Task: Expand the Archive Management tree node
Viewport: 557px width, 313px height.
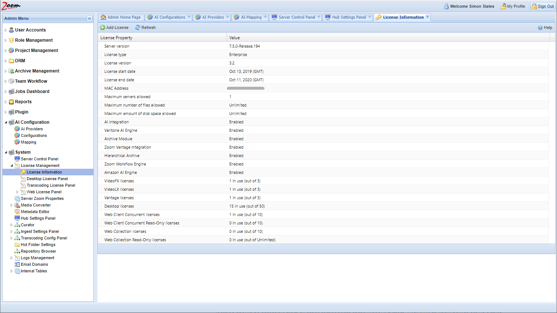Action: point(5,71)
